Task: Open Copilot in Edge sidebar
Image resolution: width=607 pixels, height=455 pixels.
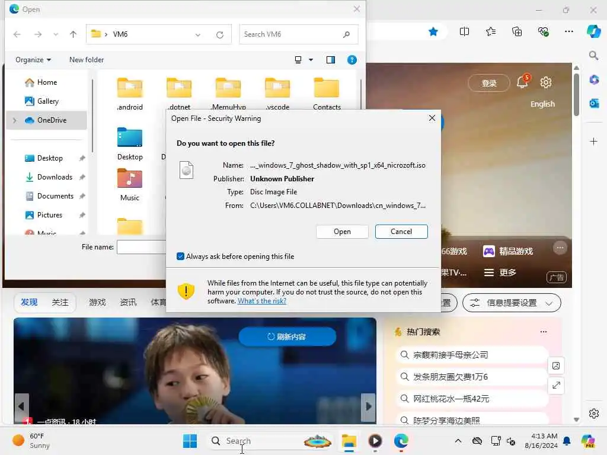Action: coord(593,31)
